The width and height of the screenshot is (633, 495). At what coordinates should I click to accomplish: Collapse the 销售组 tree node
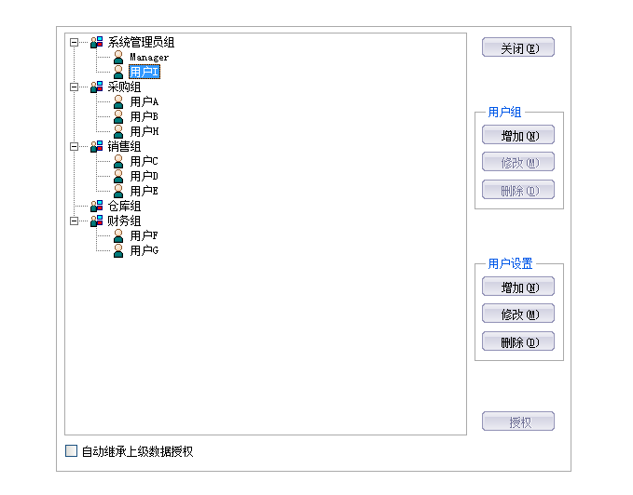point(74,147)
